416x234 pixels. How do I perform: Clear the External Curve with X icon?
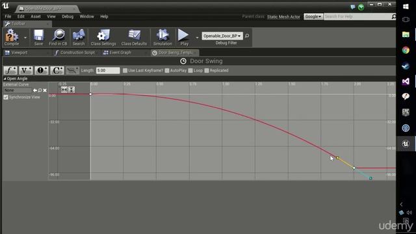click(x=45, y=90)
